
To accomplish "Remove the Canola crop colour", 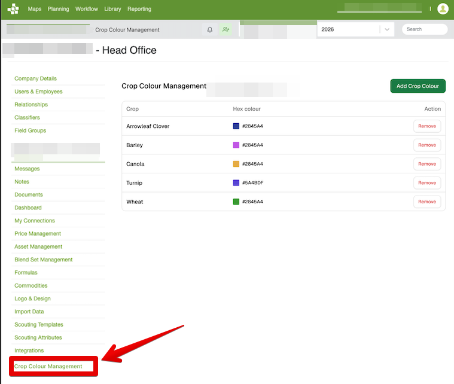I will (x=426, y=164).
